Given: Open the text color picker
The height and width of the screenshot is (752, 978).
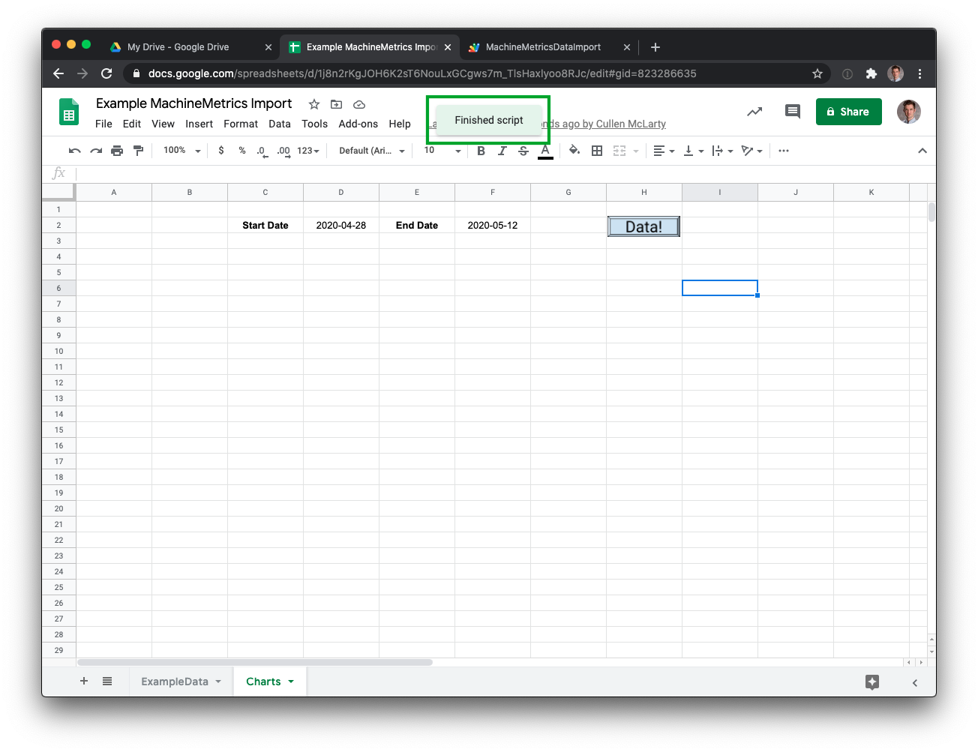Looking at the screenshot, I should pos(545,151).
